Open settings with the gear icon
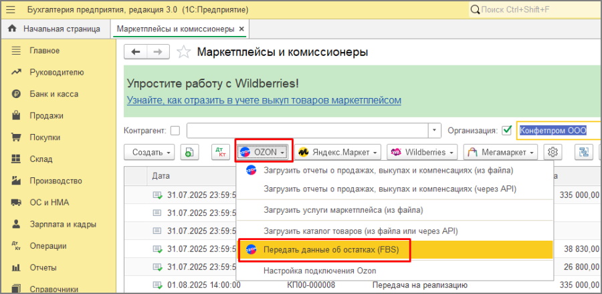Viewport: 602px width, 294px height. [x=553, y=152]
